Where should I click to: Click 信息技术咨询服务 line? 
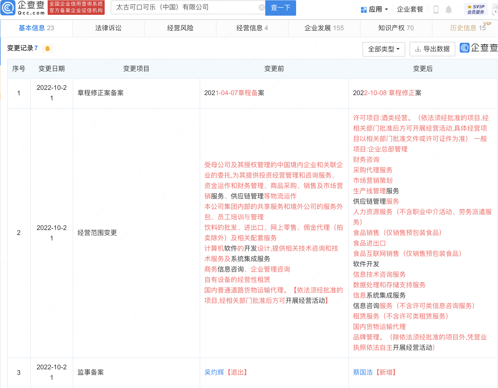pyautogui.click(x=379, y=275)
